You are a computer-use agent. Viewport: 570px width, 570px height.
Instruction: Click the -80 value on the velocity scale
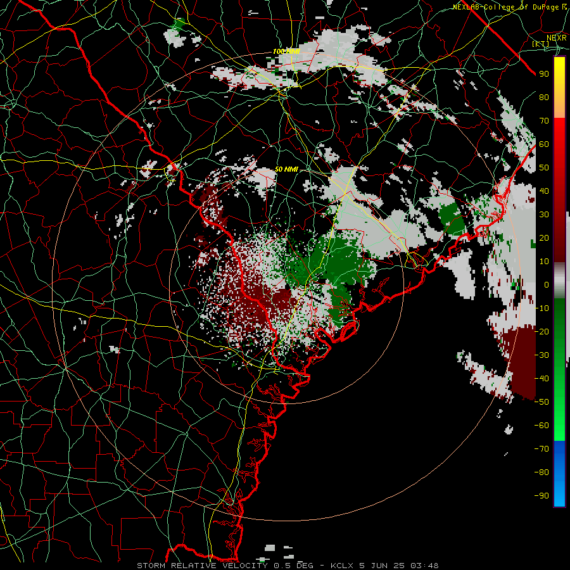click(x=541, y=472)
